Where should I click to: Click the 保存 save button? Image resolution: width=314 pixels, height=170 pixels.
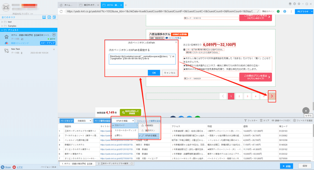(x=305, y=166)
